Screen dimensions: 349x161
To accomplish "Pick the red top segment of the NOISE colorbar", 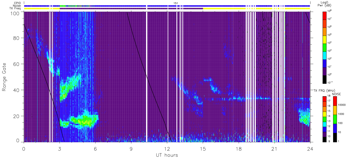I will coord(335,101).
